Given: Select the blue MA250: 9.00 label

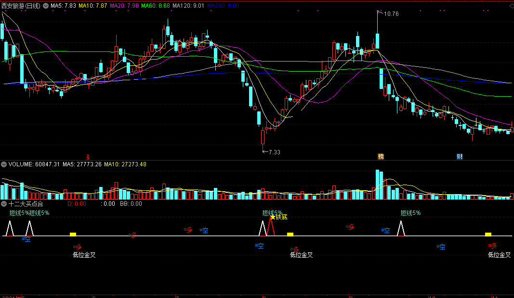Looking at the screenshot, I should 223,6.
